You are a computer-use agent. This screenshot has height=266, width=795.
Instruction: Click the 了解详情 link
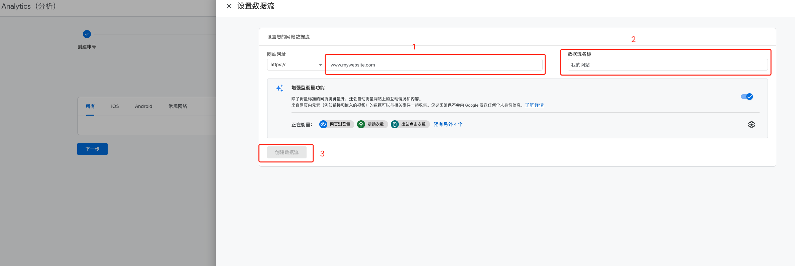(x=534, y=105)
